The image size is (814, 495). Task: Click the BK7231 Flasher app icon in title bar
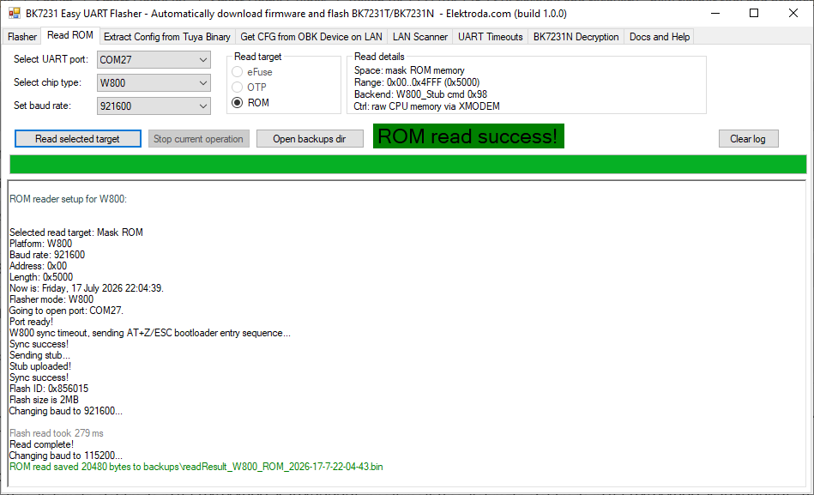click(x=14, y=13)
